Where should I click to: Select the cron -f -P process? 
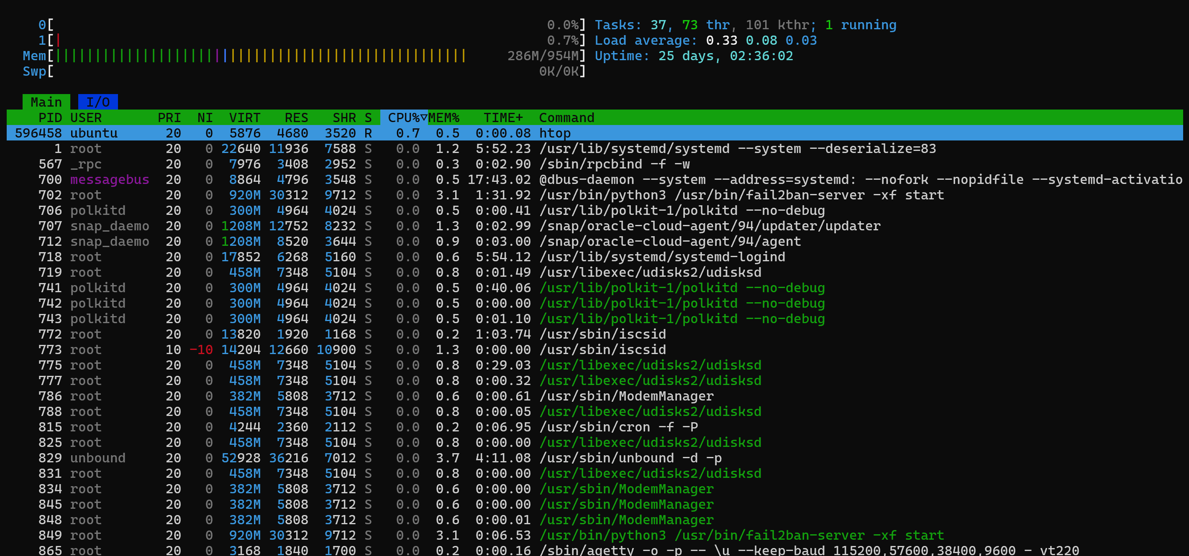click(x=618, y=427)
